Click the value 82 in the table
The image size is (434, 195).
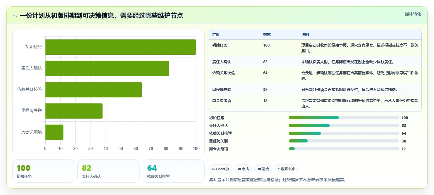pos(265,62)
